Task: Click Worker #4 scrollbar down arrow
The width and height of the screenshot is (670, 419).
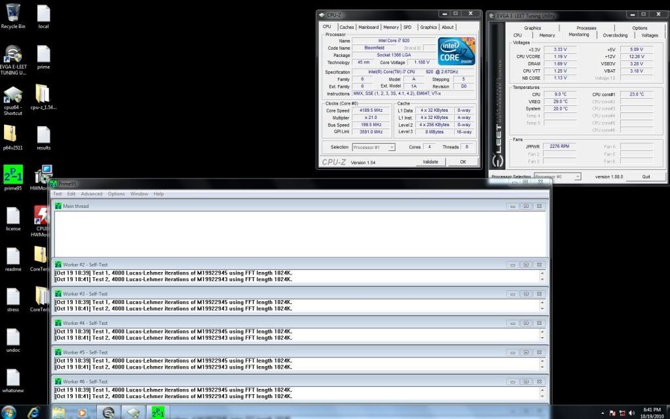Action: click(542, 339)
